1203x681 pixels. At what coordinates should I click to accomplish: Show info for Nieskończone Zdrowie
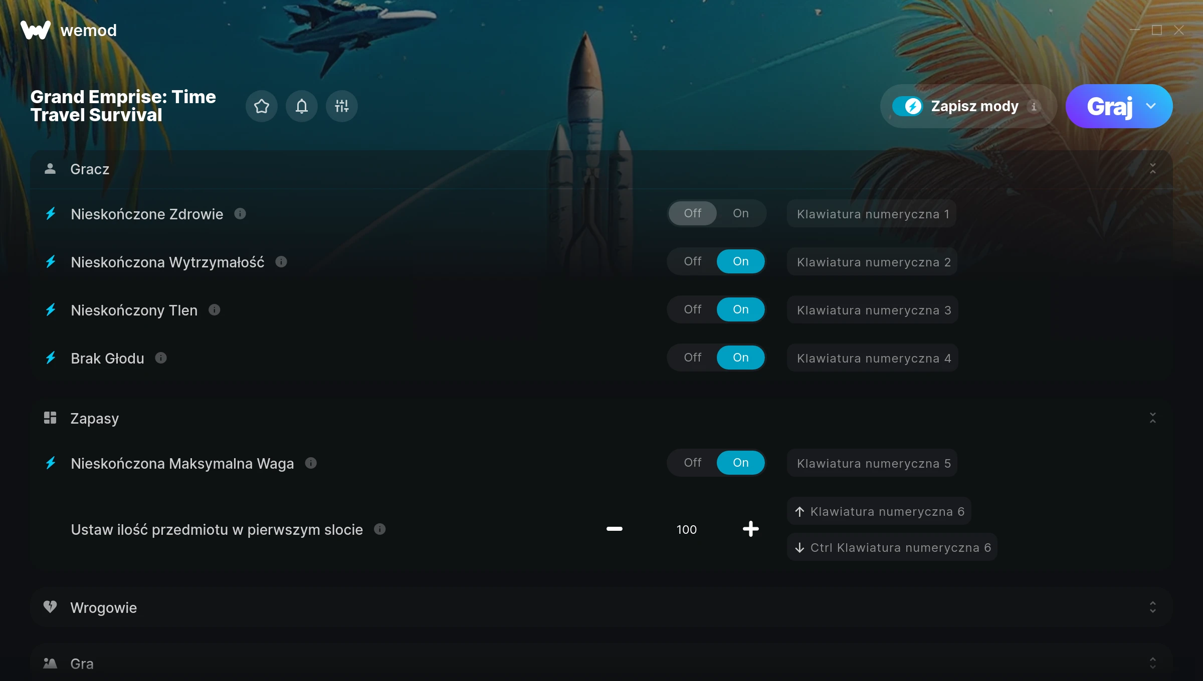241,214
